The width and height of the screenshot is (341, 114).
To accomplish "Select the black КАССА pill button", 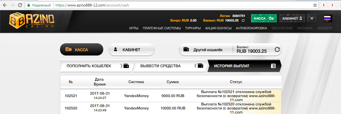I will click(82, 49).
